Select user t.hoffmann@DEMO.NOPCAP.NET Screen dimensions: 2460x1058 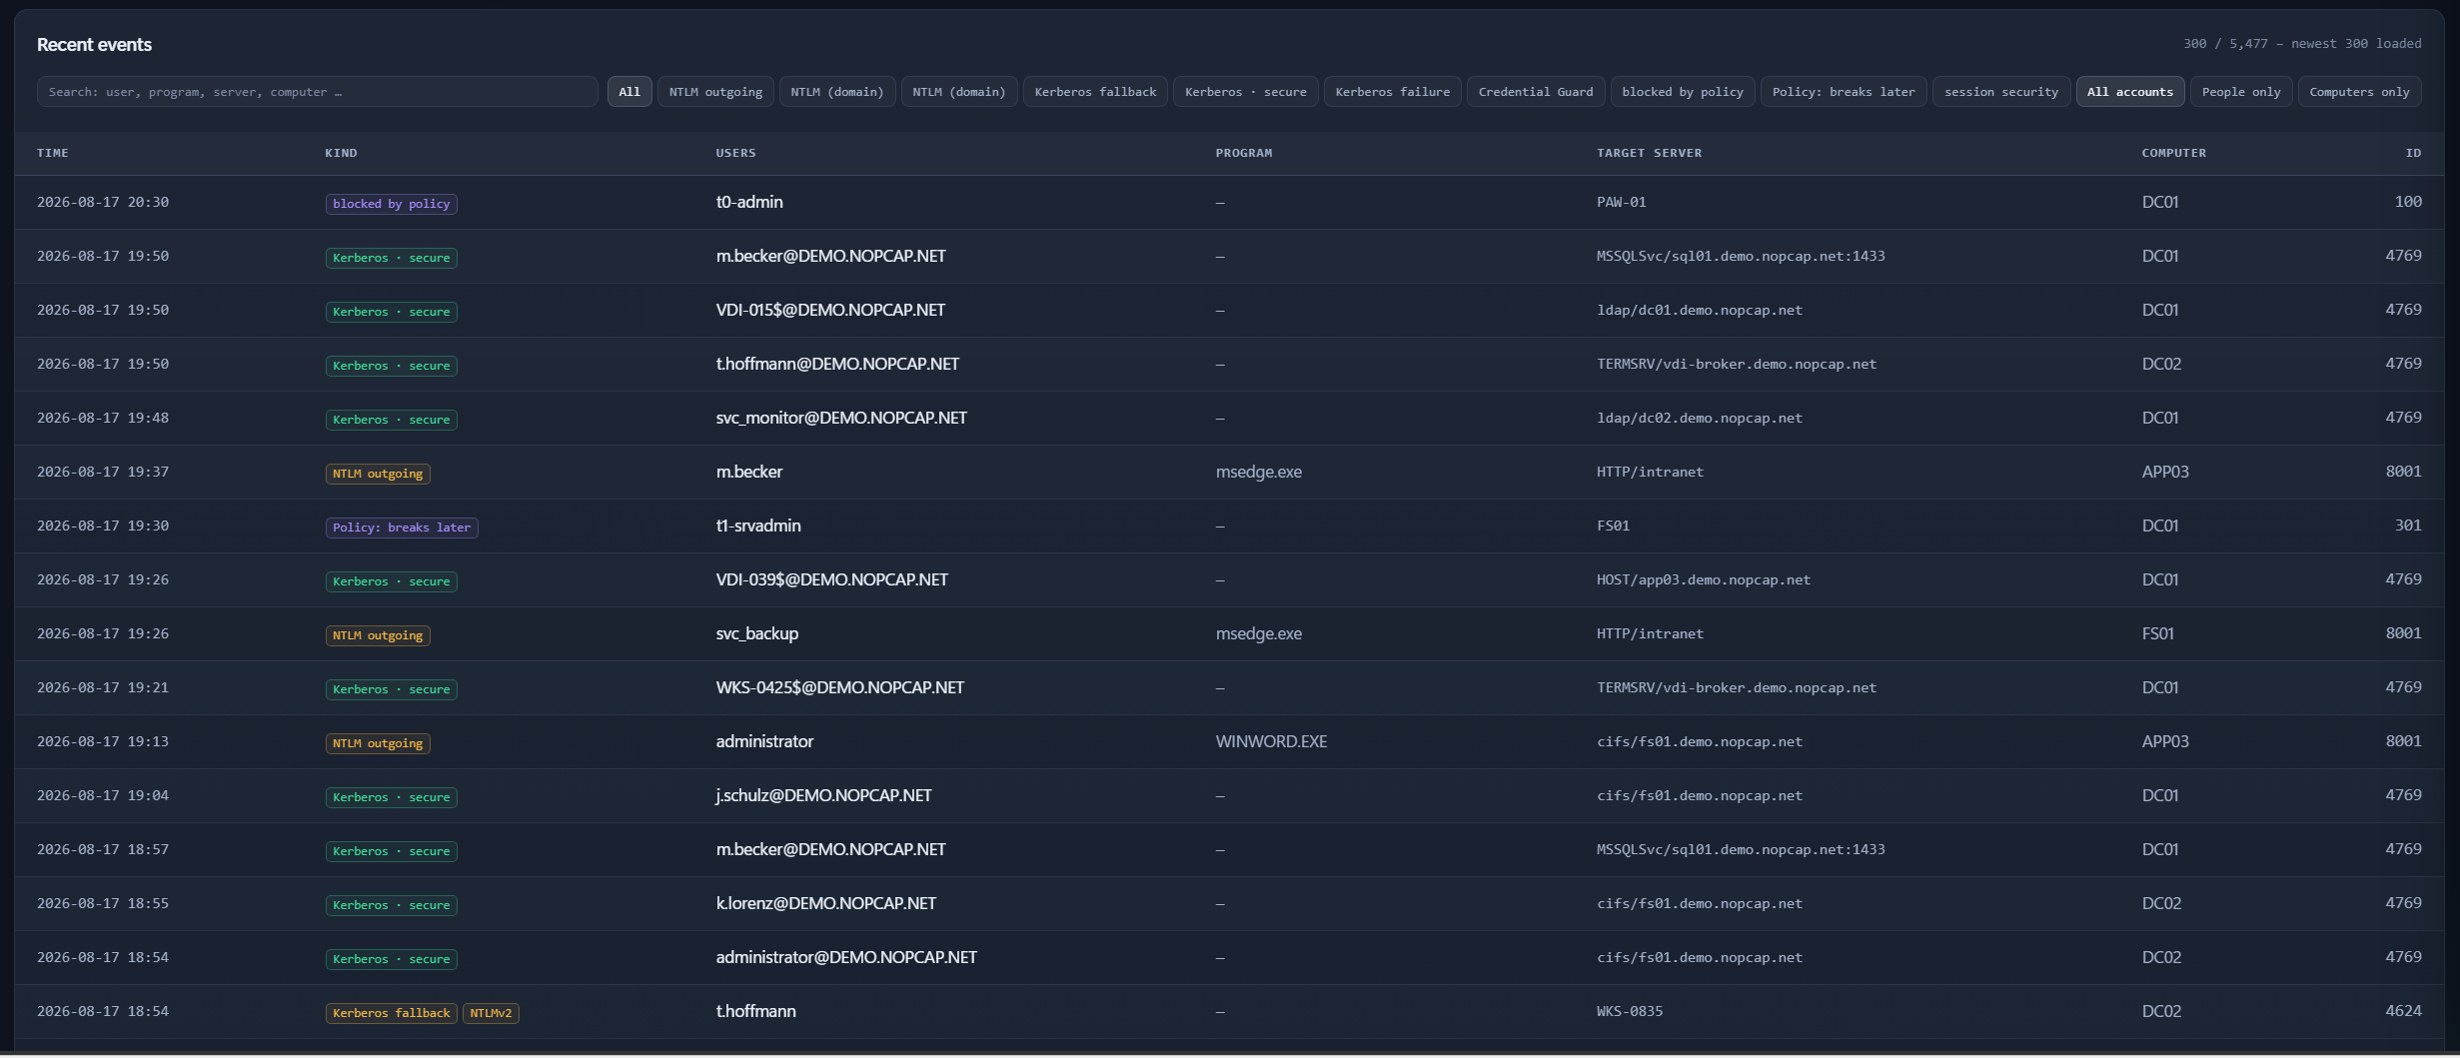(837, 364)
